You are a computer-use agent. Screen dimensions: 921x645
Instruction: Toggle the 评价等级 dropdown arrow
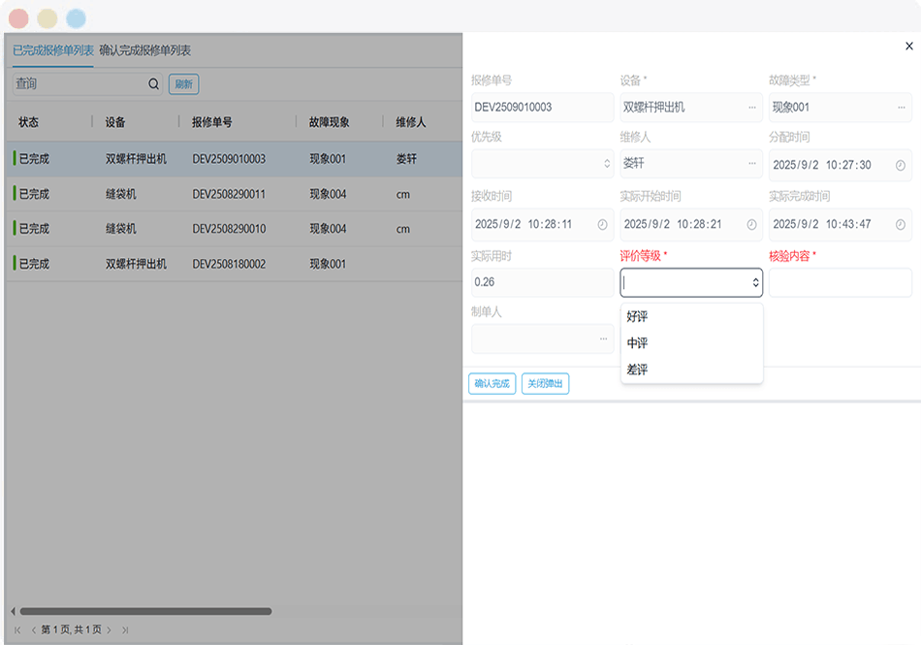755,283
